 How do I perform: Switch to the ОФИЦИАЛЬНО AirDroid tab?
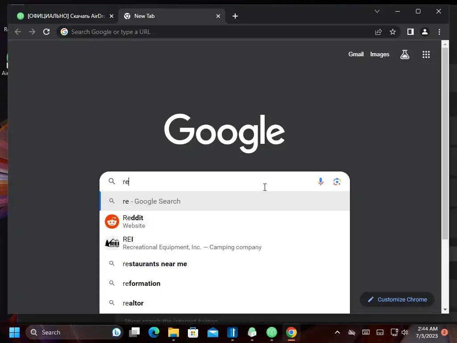point(65,16)
